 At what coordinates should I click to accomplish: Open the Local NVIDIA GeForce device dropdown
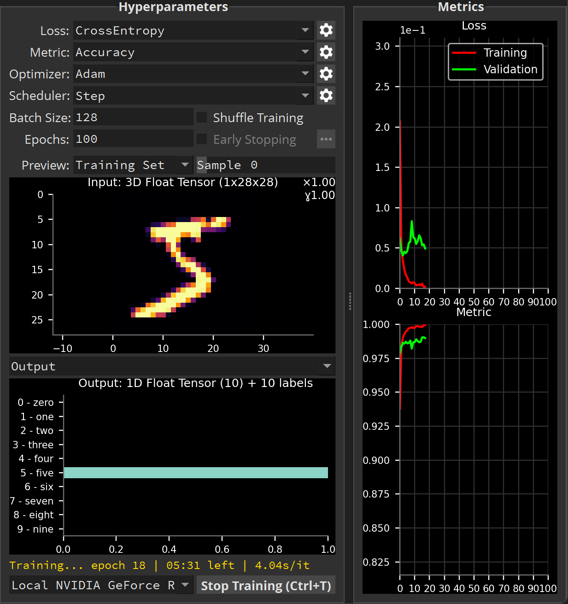[x=101, y=585]
